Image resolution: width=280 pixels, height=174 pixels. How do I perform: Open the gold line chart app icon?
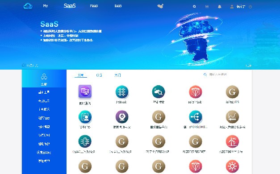coord(232,117)
